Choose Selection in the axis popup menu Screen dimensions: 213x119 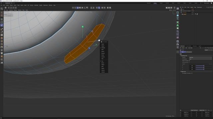[103, 48]
